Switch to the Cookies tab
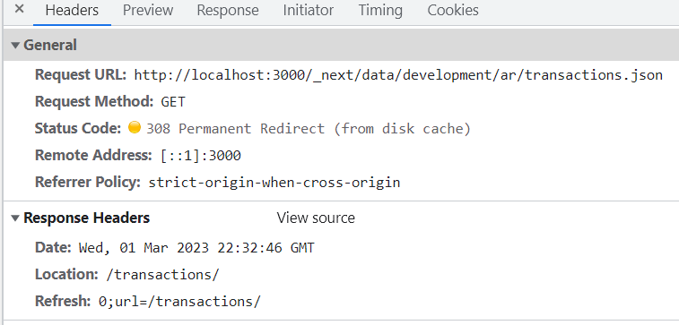The width and height of the screenshot is (679, 325). (x=453, y=10)
